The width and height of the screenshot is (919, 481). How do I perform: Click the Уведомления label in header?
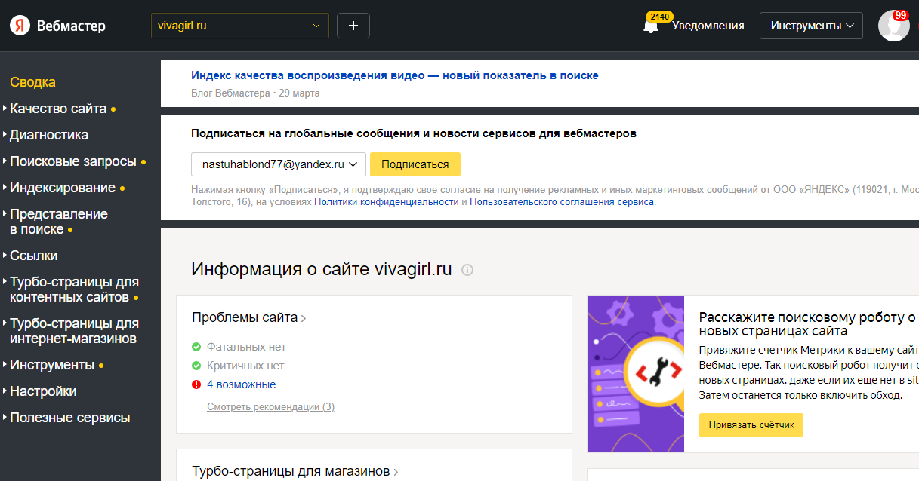(x=708, y=26)
